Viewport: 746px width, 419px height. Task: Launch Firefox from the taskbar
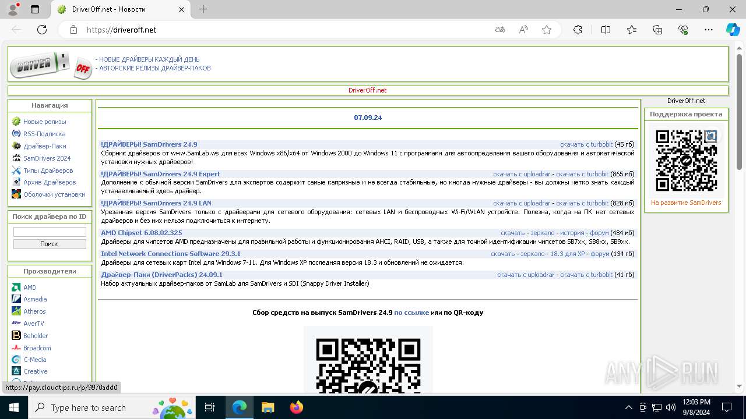tap(297, 407)
